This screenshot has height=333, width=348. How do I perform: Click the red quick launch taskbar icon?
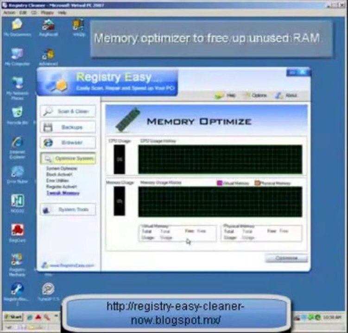pos(38,317)
